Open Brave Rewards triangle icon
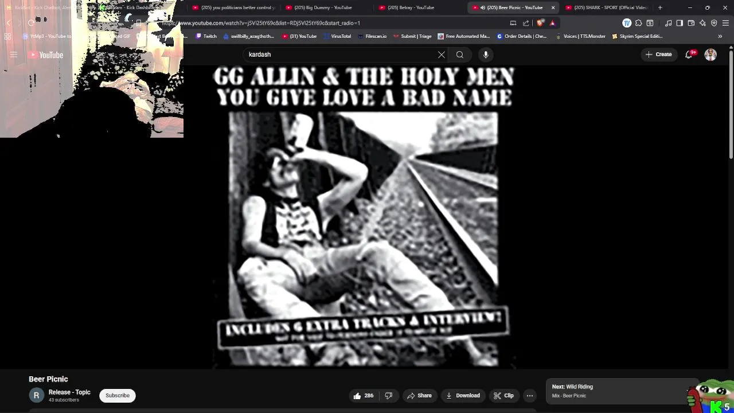This screenshot has width=734, height=413. point(552,23)
